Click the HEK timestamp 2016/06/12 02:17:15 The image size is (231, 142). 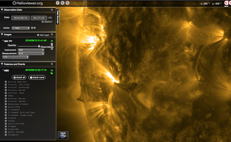pos(36,70)
